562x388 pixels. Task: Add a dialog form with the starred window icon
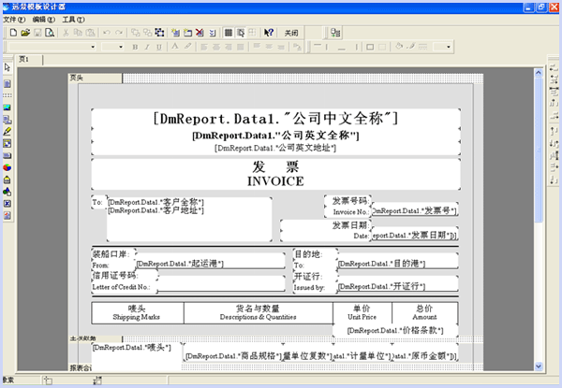(x=187, y=33)
